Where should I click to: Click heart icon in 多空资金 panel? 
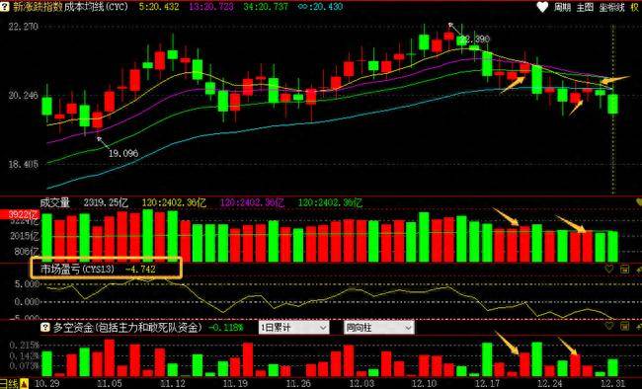(608, 326)
